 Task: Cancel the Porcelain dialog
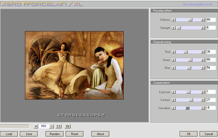click(209, 134)
